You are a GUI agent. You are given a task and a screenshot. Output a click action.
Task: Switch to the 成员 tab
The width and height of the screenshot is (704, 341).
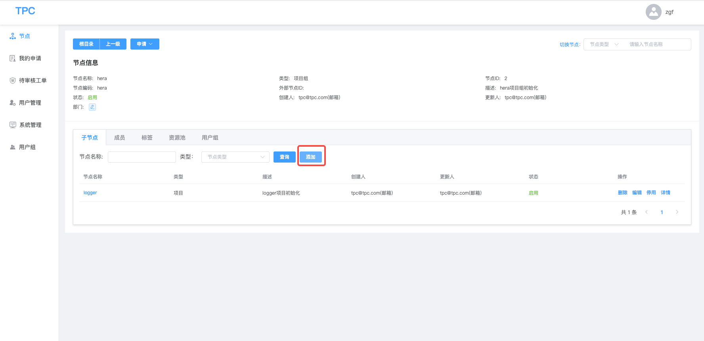click(x=119, y=138)
